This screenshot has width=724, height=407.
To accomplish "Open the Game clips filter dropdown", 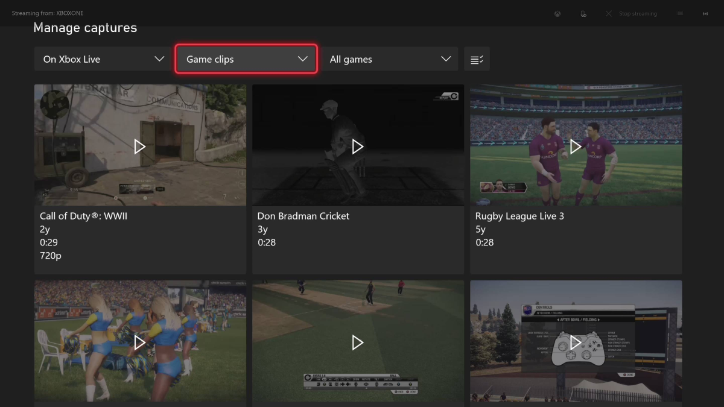I will point(246,58).
